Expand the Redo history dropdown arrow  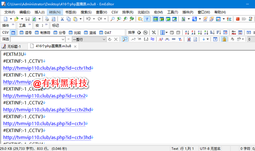(105, 19)
